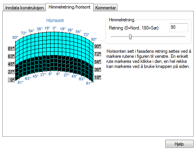Select the 54° row button on the right
Image resolution: width=196 pixels, height=151 pixels.
(98, 62)
